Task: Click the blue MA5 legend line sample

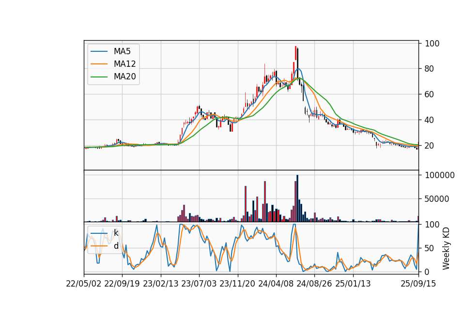Action: [99, 51]
